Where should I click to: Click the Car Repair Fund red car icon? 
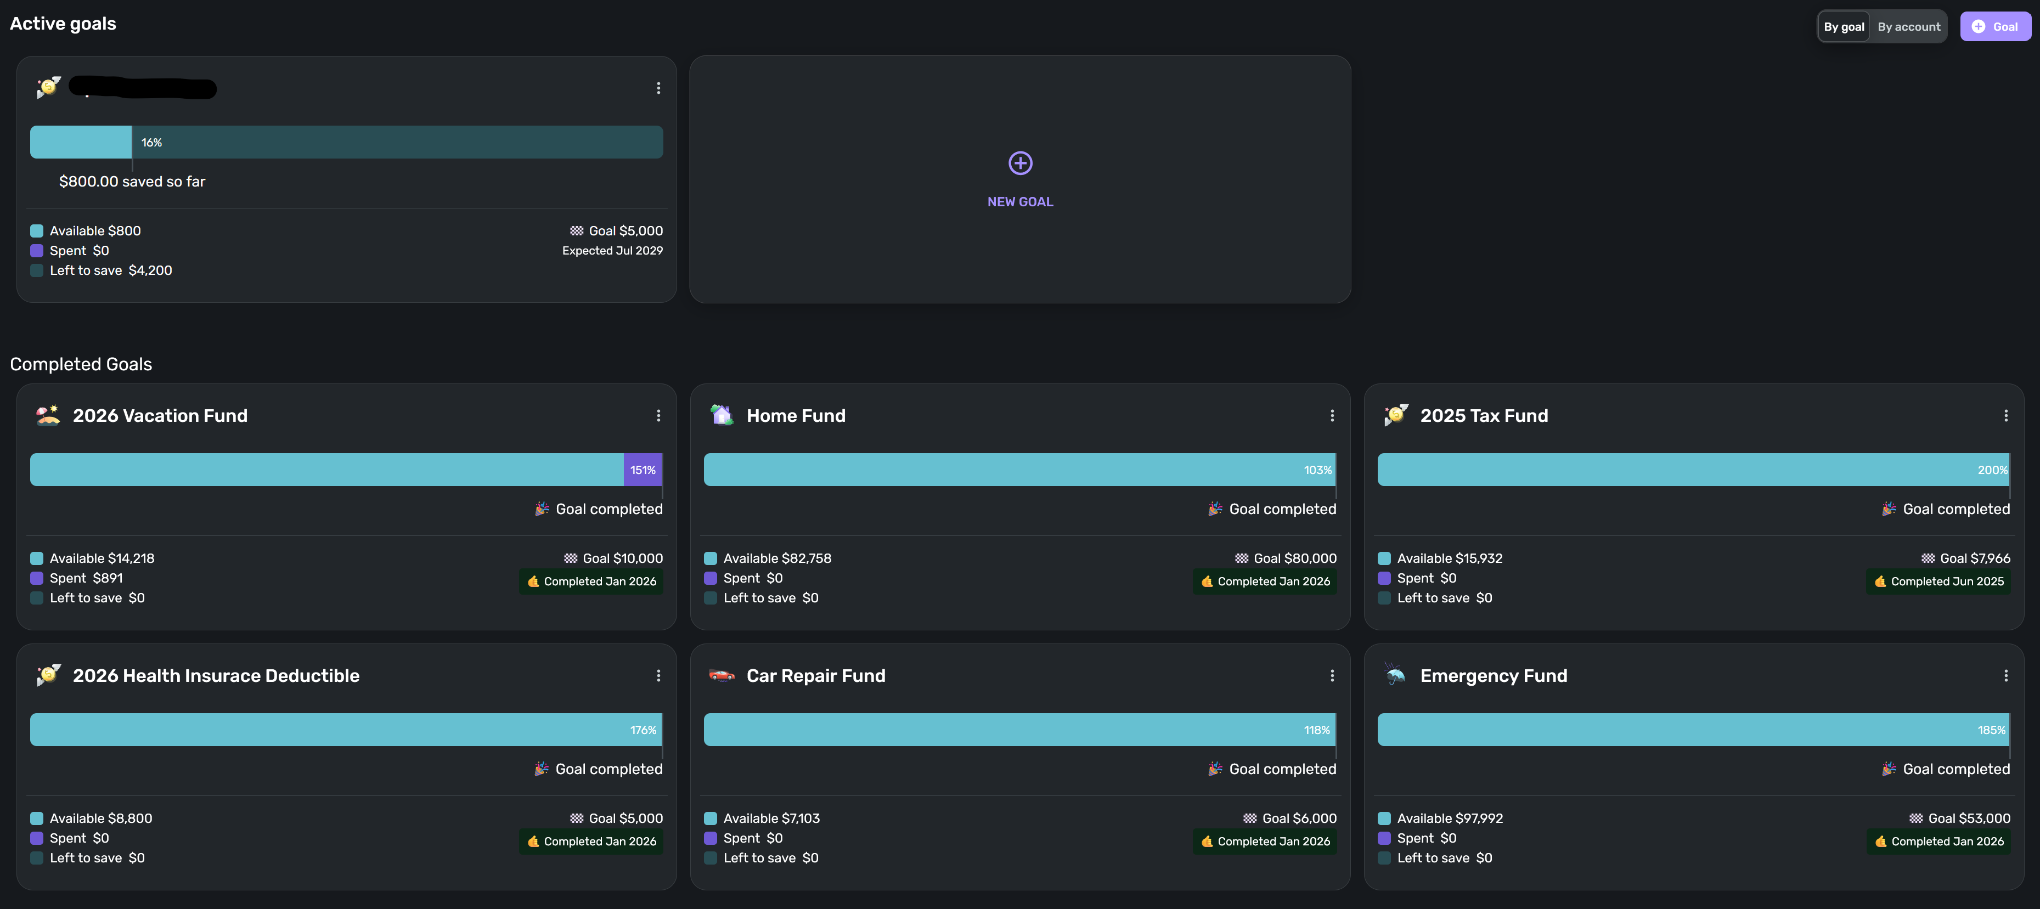click(x=722, y=675)
